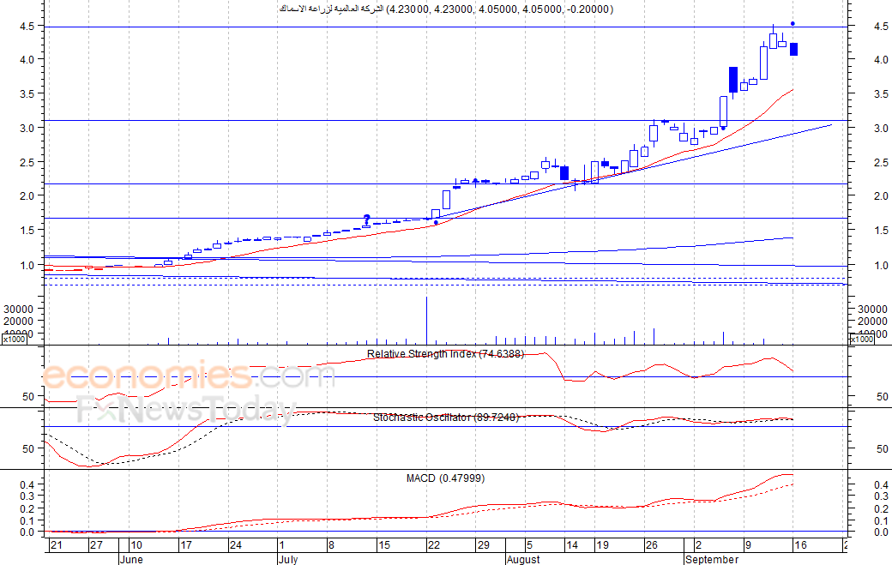Image resolution: width=892 pixels, height=565 pixels.
Task: Click the left price axis 4.5 label
Action: coord(27,26)
